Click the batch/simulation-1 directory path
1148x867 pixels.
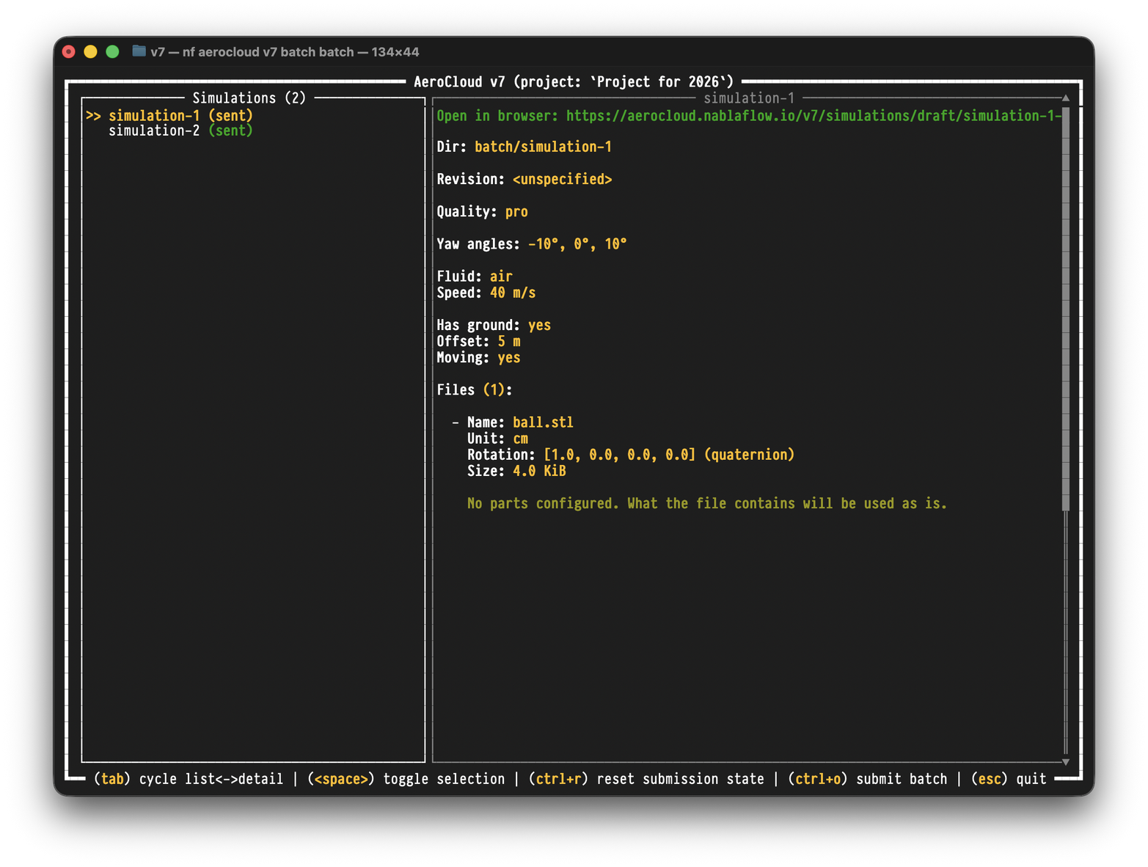[x=543, y=147]
